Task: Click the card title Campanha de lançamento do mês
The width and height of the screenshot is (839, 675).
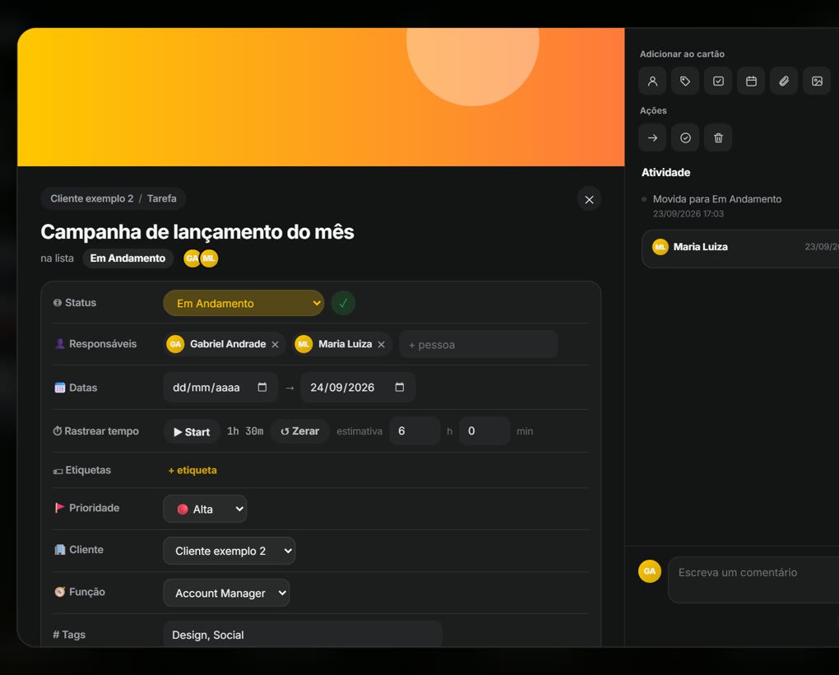Action: pos(197,232)
